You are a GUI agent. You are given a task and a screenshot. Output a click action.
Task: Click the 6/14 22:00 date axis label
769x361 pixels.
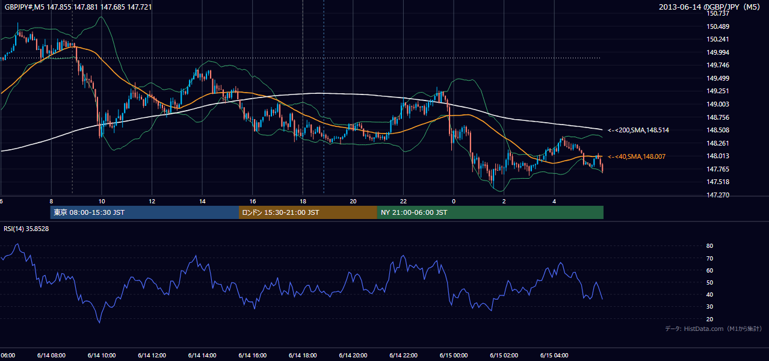click(403, 355)
